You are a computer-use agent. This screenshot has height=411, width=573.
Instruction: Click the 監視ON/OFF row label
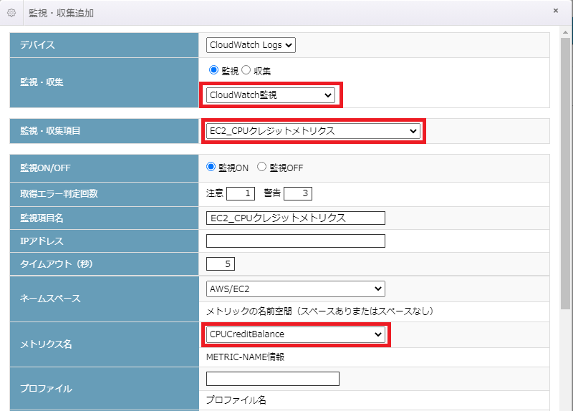[45, 168]
